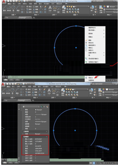Open ByLayer color dropdown in lower window ribbon
This screenshot has height=165, width=118.
coord(112,90)
